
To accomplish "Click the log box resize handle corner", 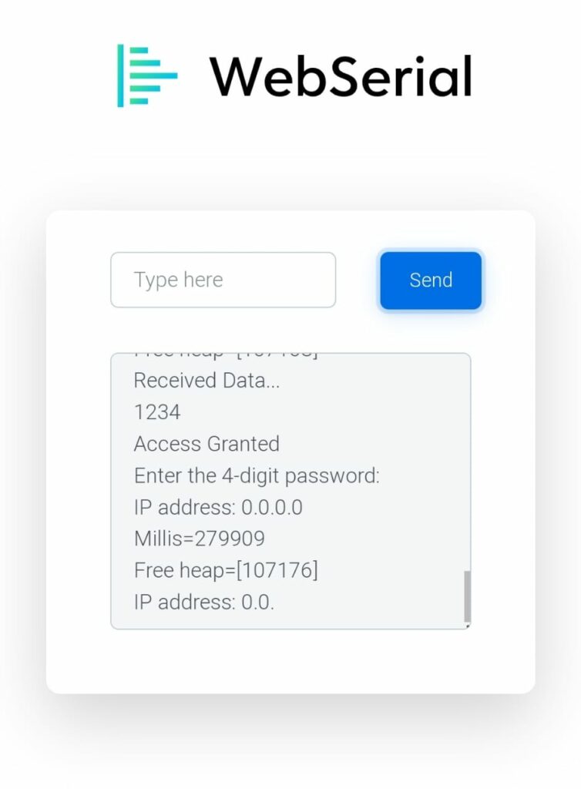I will (468, 626).
